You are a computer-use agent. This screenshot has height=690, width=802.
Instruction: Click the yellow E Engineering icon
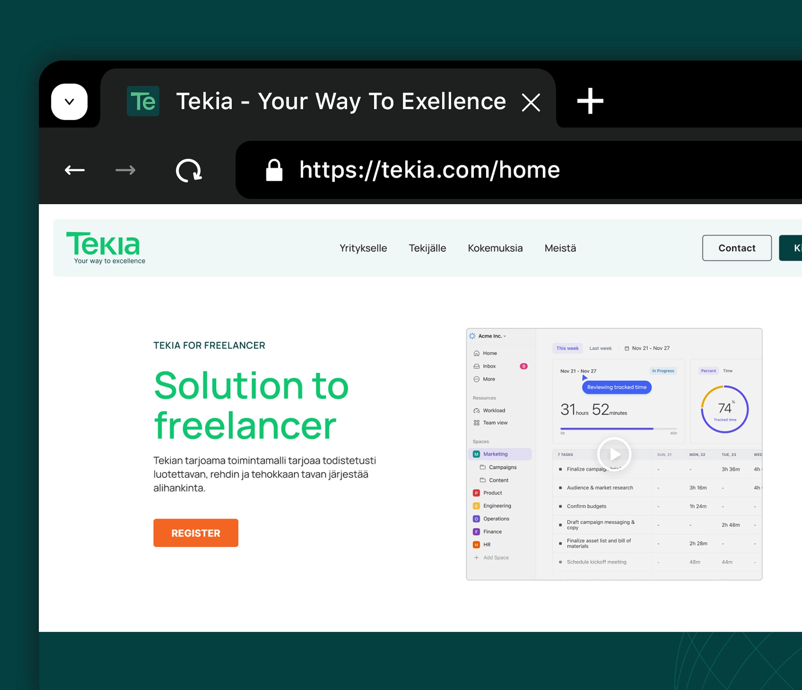click(x=476, y=506)
